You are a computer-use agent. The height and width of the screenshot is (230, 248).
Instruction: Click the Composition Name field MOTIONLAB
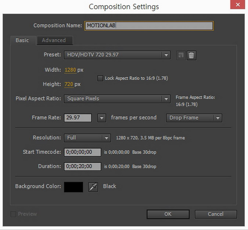[x=149, y=26]
